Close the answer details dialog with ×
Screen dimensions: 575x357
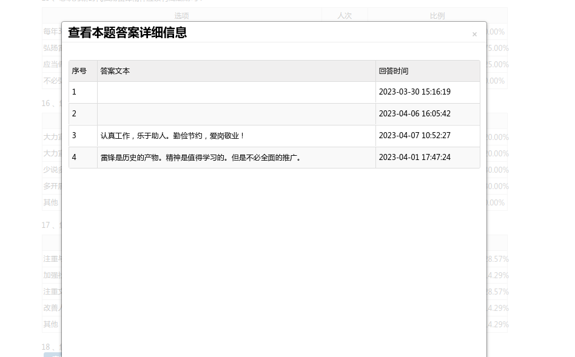pyautogui.click(x=474, y=35)
